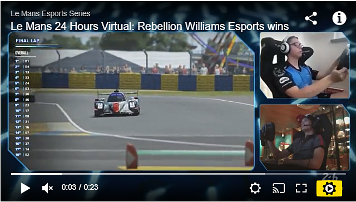Click the race car in the main video
Image resolution: width=356 pixels, height=202 pixels.
[117, 104]
